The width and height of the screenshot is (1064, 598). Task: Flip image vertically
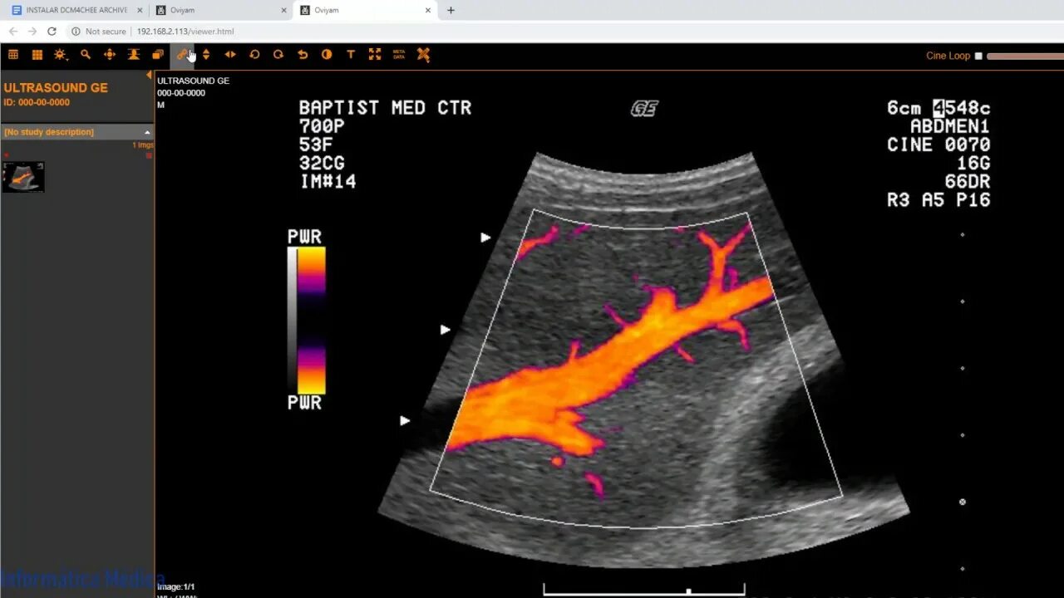pyautogui.click(x=206, y=55)
